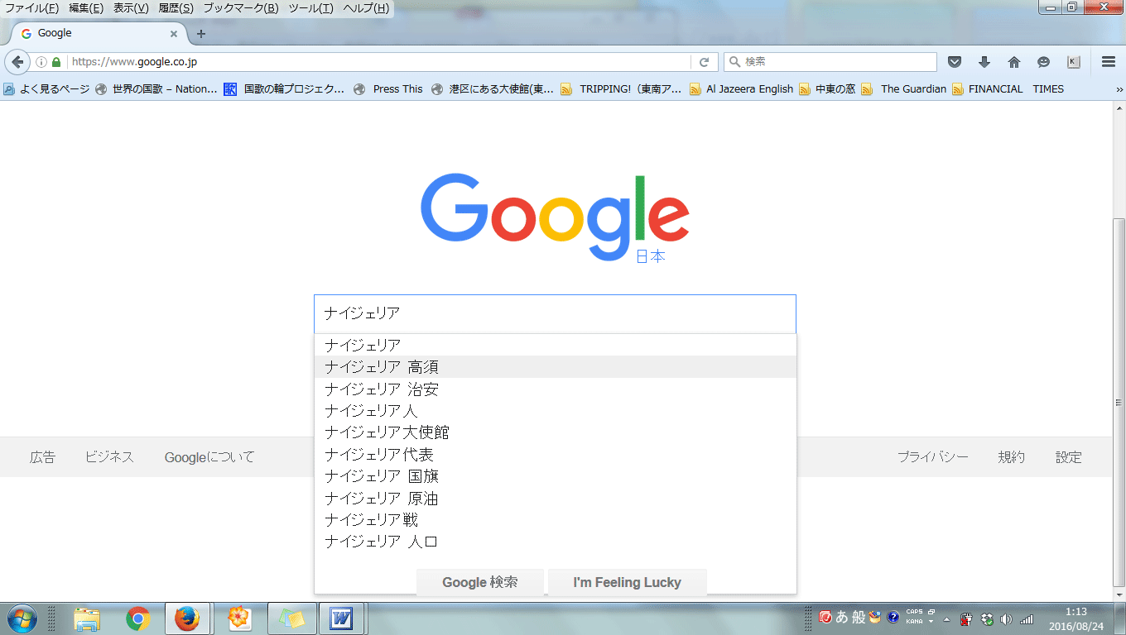Go back with the browser back arrow

click(x=17, y=62)
